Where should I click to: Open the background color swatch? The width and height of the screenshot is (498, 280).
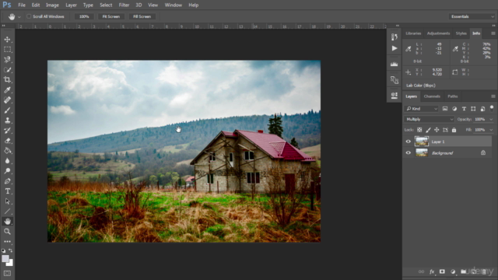coord(11,264)
